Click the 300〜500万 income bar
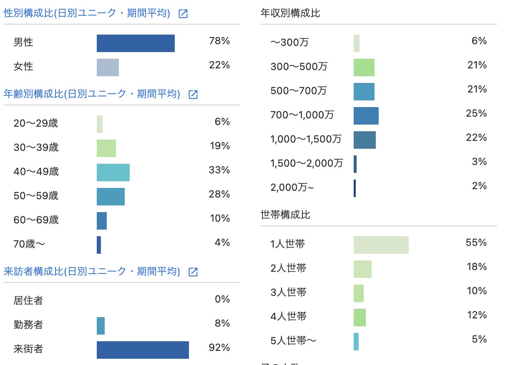Screen dimensions: 508x365 364,67
